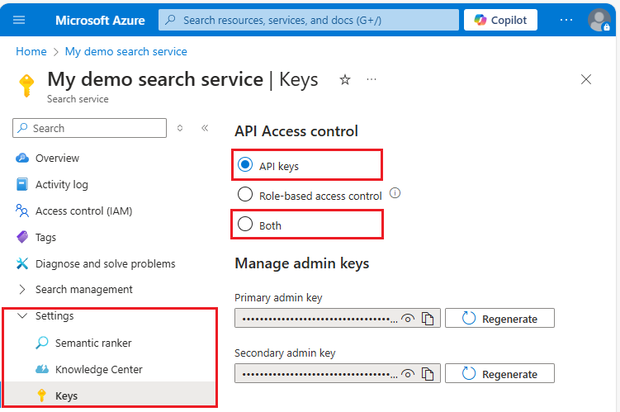The height and width of the screenshot is (412, 620).
Task: Open the Azure portal hamburger menu
Action: click(20, 20)
